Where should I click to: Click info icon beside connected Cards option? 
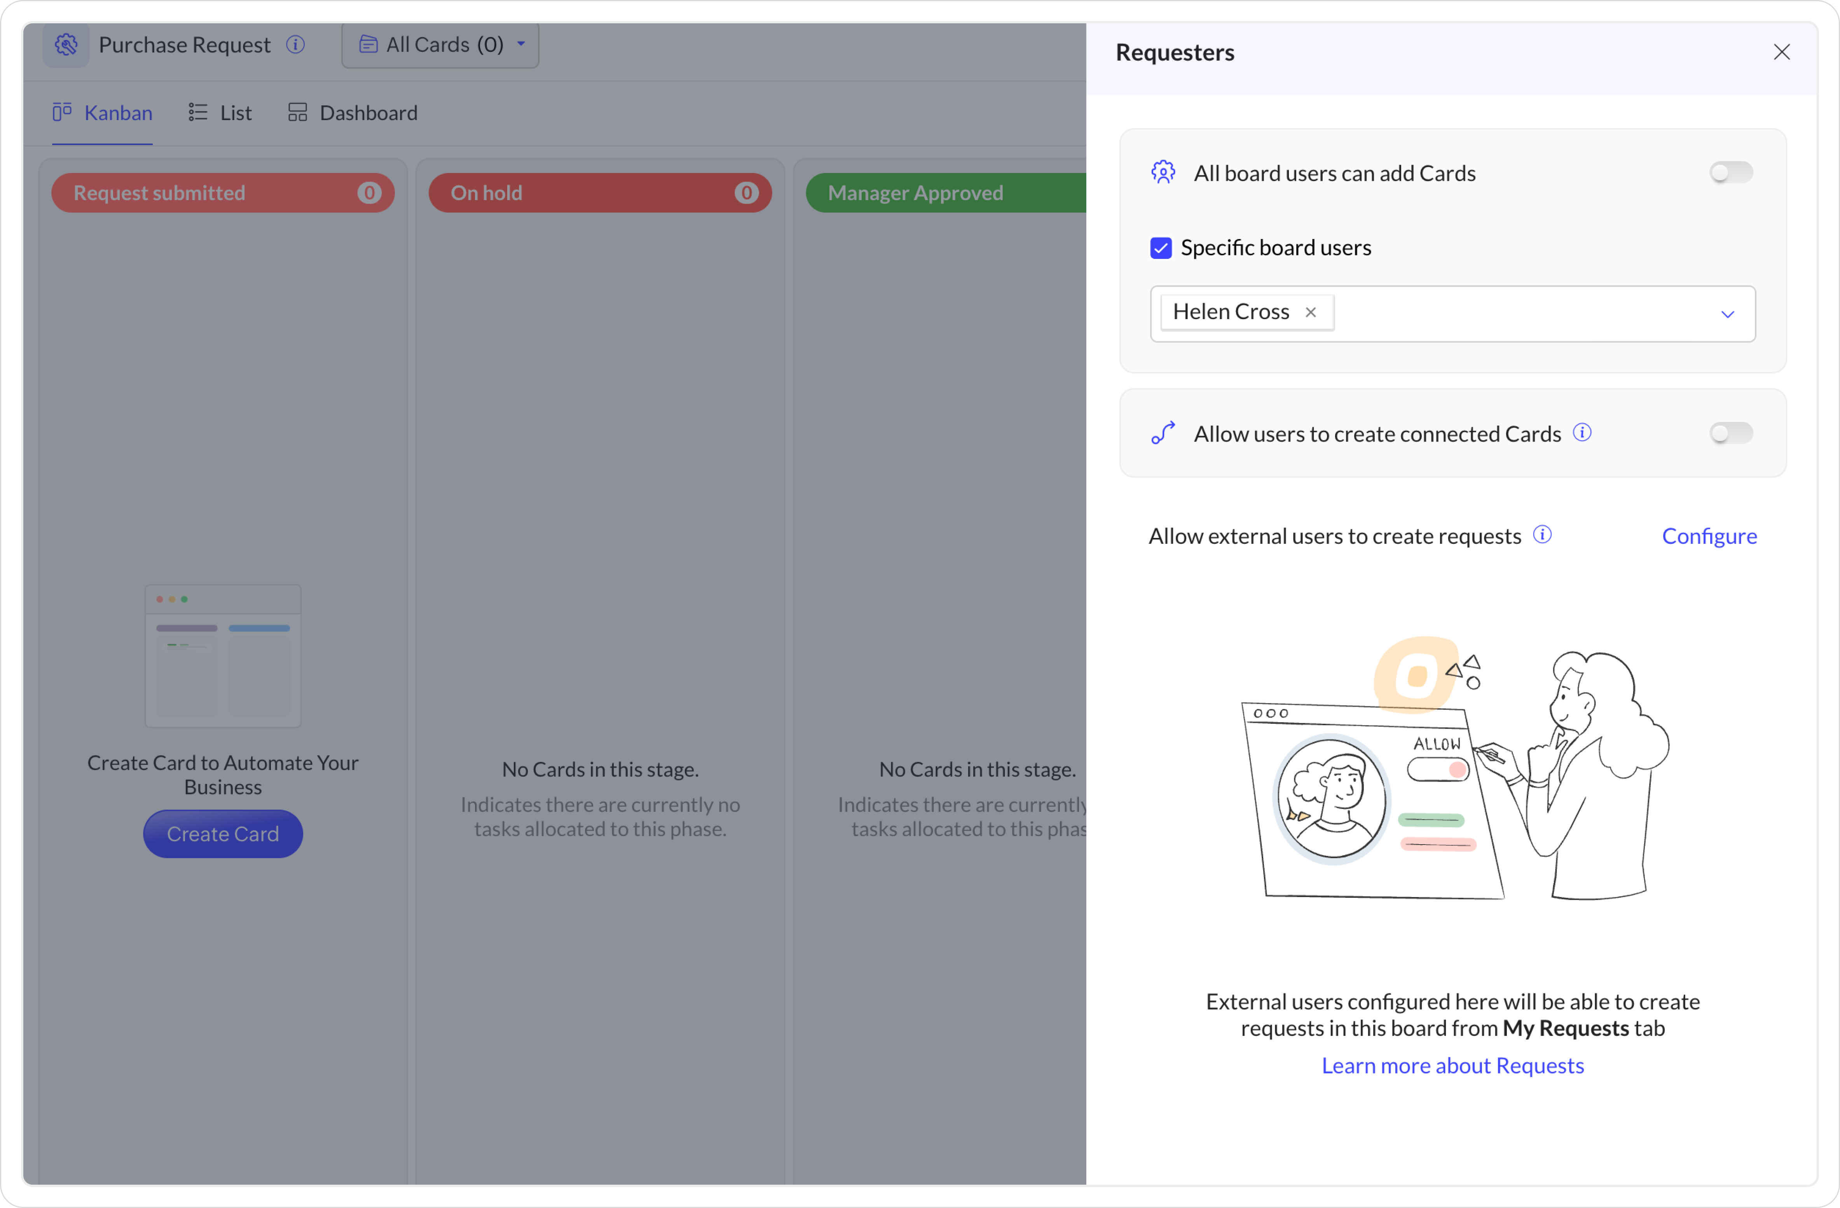pyautogui.click(x=1582, y=433)
